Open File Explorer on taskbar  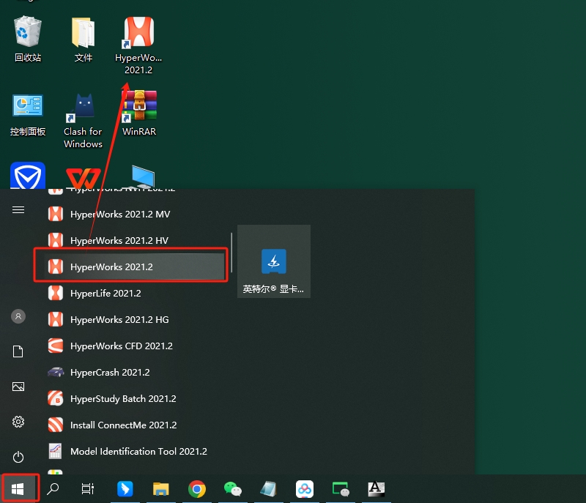161,488
